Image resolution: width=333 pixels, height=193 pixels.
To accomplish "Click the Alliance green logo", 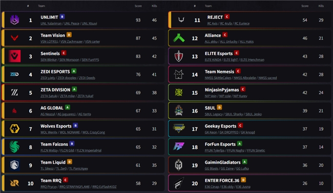I will 179,38.
